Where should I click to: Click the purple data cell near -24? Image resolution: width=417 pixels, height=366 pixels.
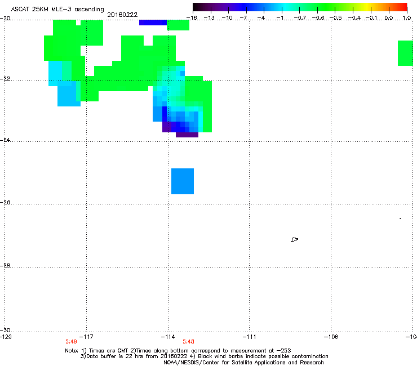[187, 135]
